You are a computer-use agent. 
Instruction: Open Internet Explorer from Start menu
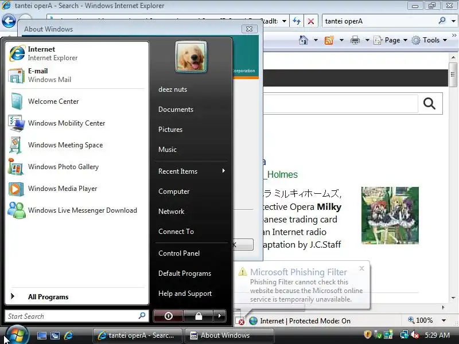tap(77, 53)
